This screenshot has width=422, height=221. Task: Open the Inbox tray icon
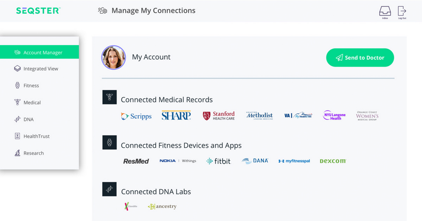385,12
